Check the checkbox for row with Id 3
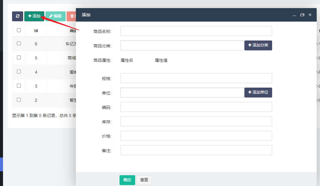 tap(19, 86)
